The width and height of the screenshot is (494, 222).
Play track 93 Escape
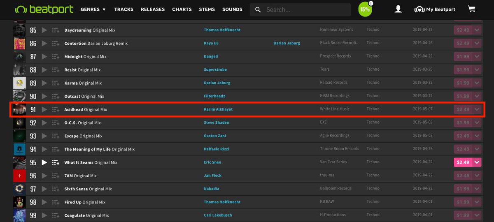44,136
